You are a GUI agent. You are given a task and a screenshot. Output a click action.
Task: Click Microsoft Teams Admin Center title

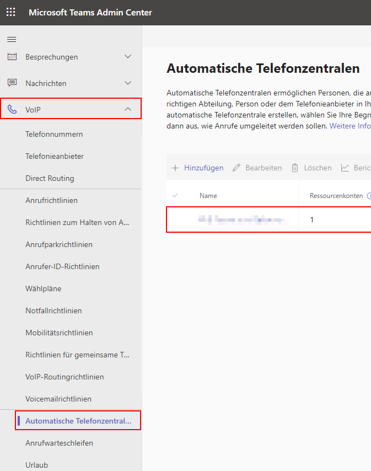coord(90,12)
